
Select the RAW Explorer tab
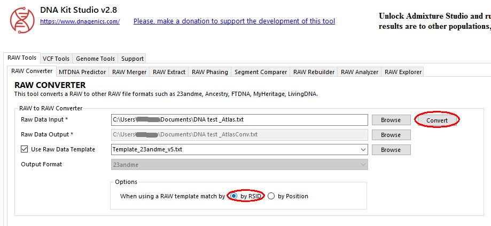pyautogui.click(x=403, y=72)
